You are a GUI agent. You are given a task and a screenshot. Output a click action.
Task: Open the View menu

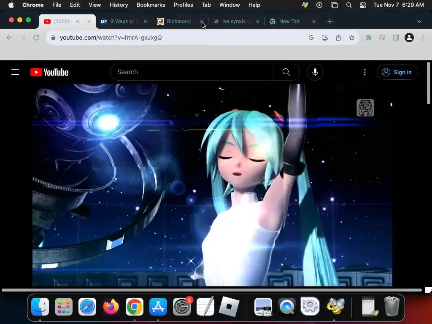point(95,5)
